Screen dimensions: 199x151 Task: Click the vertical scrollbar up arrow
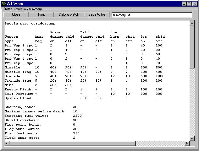[192, 23]
